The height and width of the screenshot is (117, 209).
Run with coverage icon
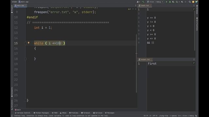coord(173,2)
